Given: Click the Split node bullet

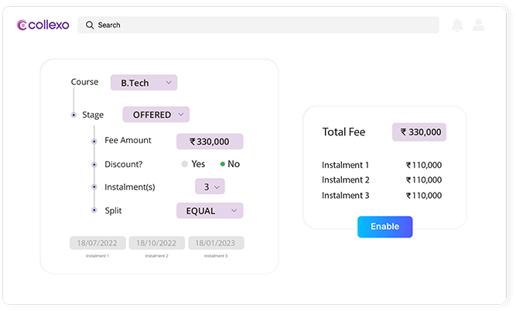Looking at the screenshot, I should click(x=94, y=210).
